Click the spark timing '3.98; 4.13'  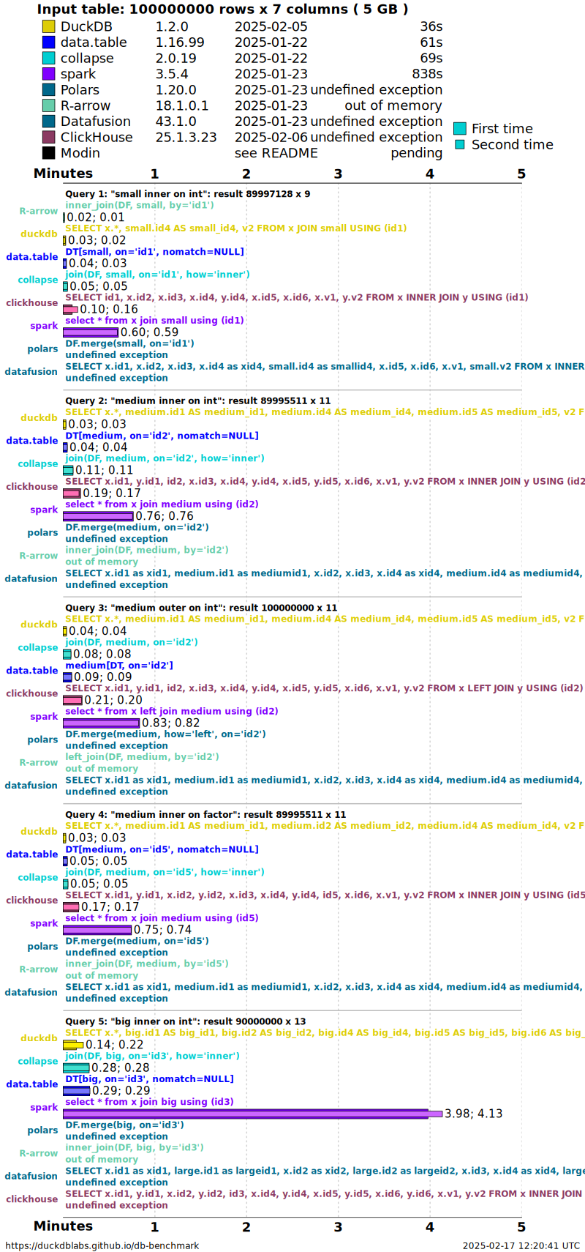473,1114
